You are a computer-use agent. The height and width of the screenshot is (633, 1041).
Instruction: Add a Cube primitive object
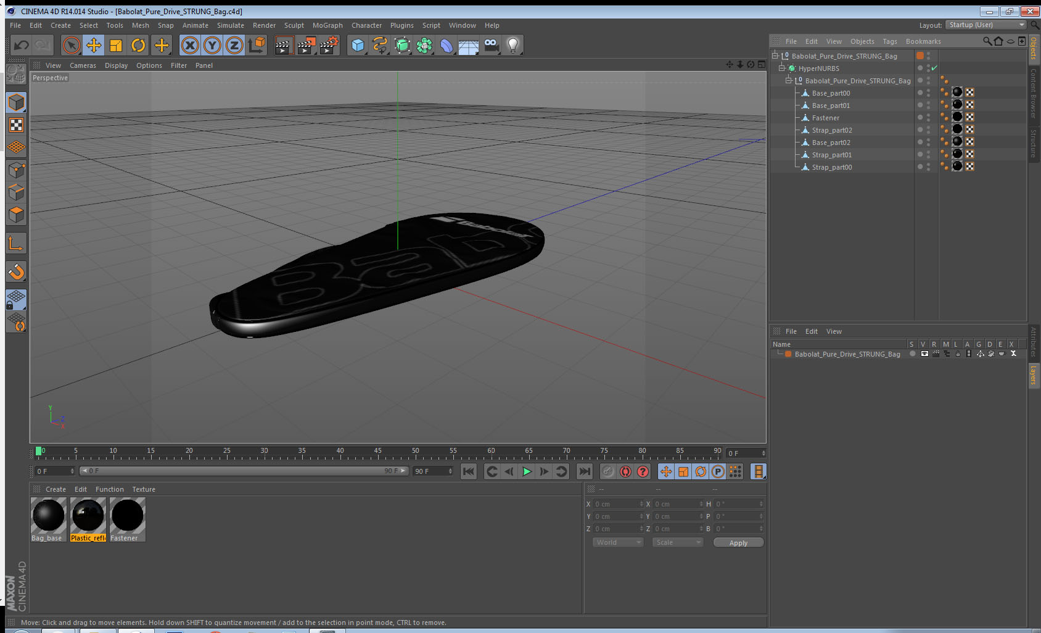click(x=358, y=45)
